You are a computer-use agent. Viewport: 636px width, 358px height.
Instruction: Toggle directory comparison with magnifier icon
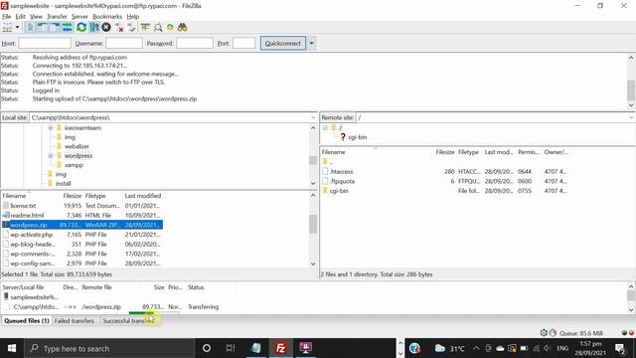tap(158, 28)
